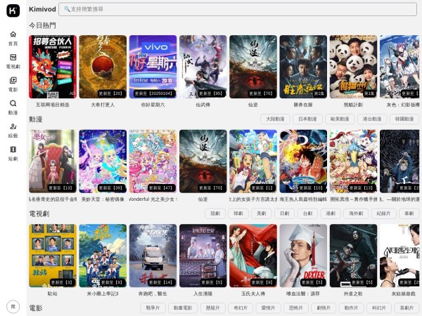This screenshot has width=422, height=316.
Task: Go to 首頁 home in sidebar
Action: click(x=13, y=37)
